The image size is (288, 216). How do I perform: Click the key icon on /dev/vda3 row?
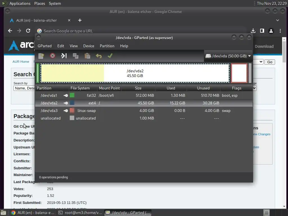tap(66, 111)
